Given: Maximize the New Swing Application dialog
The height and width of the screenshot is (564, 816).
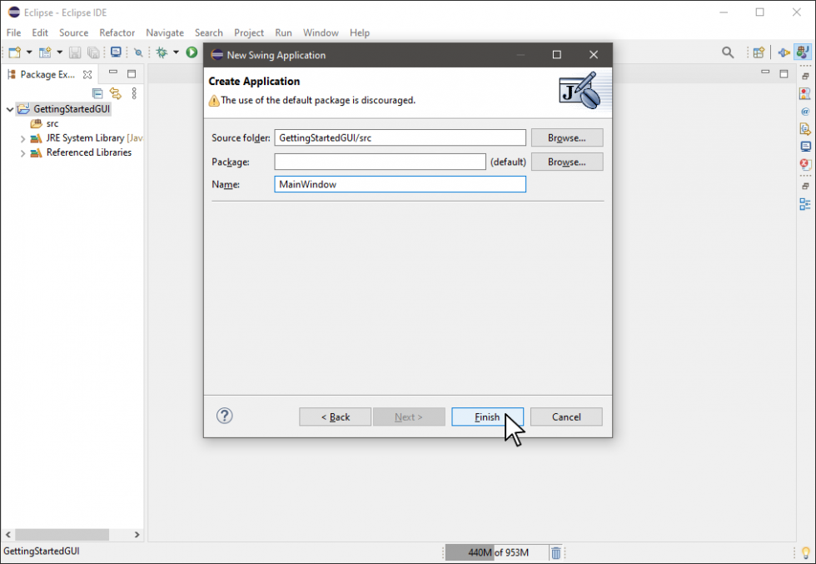Looking at the screenshot, I should pyautogui.click(x=557, y=55).
